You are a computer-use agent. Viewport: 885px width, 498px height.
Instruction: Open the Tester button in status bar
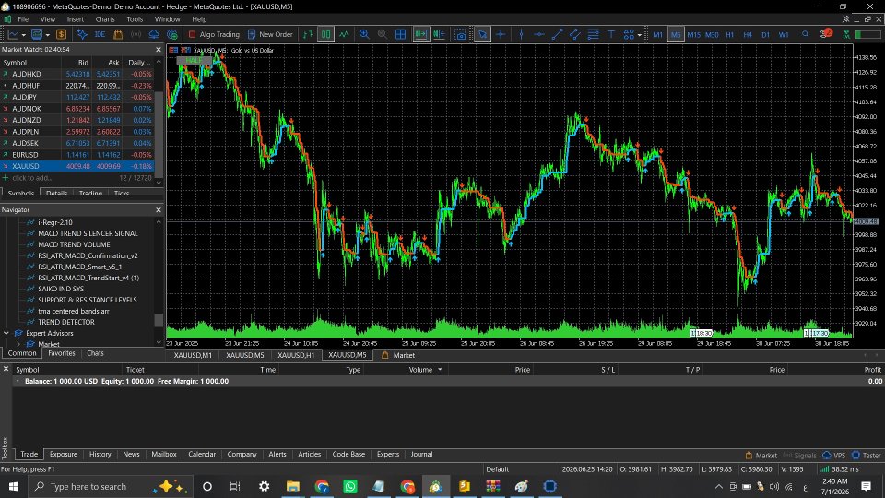(x=867, y=455)
